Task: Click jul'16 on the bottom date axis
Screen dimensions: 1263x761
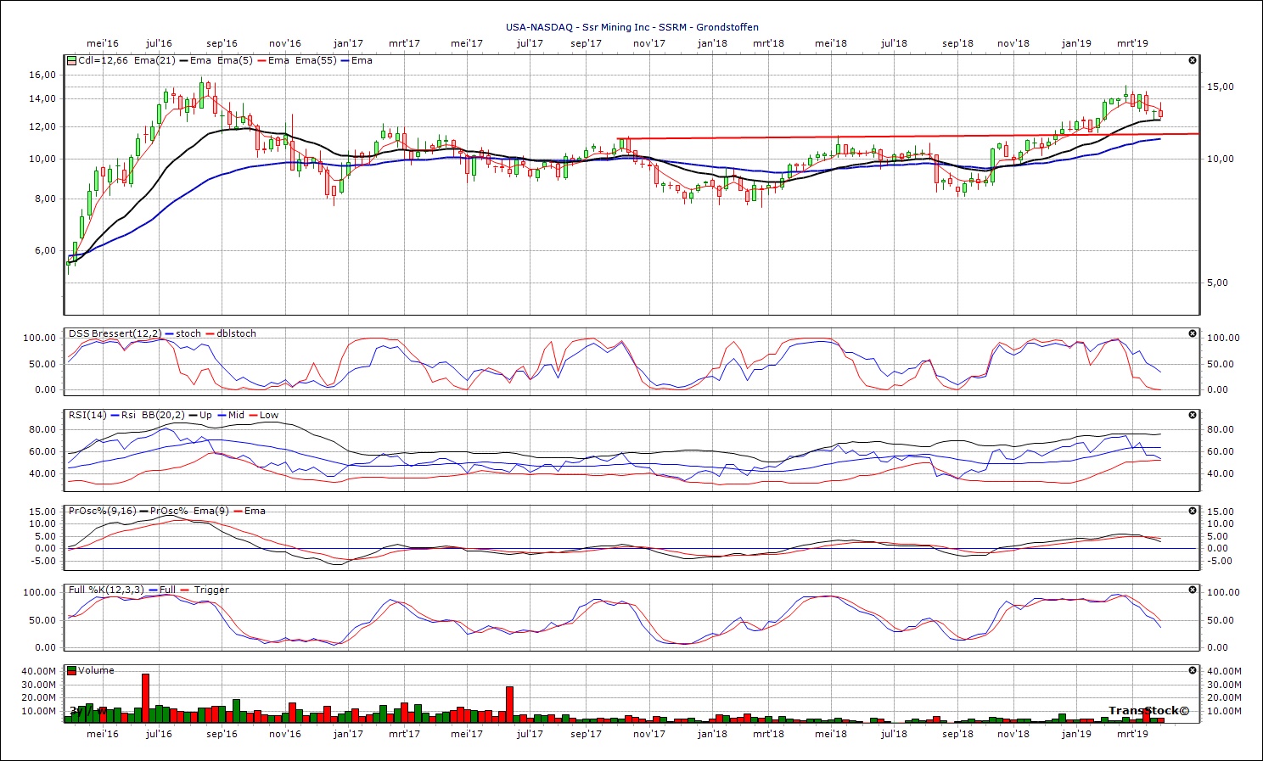Action: pyautogui.click(x=159, y=734)
